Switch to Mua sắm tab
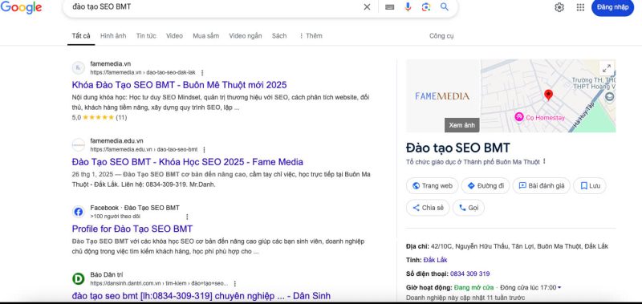 click(x=206, y=36)
